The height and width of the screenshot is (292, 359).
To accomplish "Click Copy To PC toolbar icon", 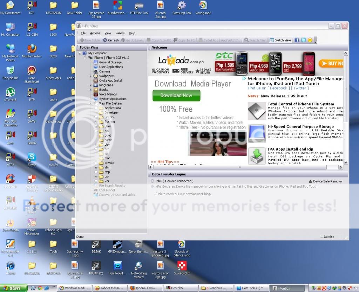I will point(184,40).
